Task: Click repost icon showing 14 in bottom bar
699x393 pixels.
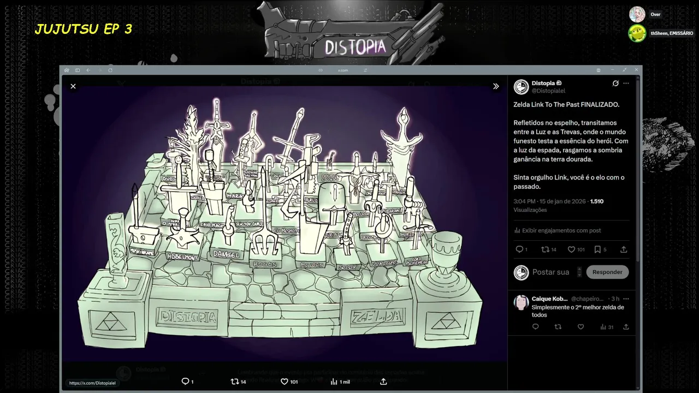Action: click(238, 382)
